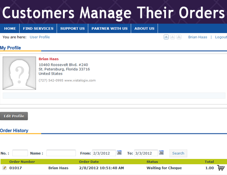
Task: Open the FIND SERVICES menu
Action: (38, 28)
